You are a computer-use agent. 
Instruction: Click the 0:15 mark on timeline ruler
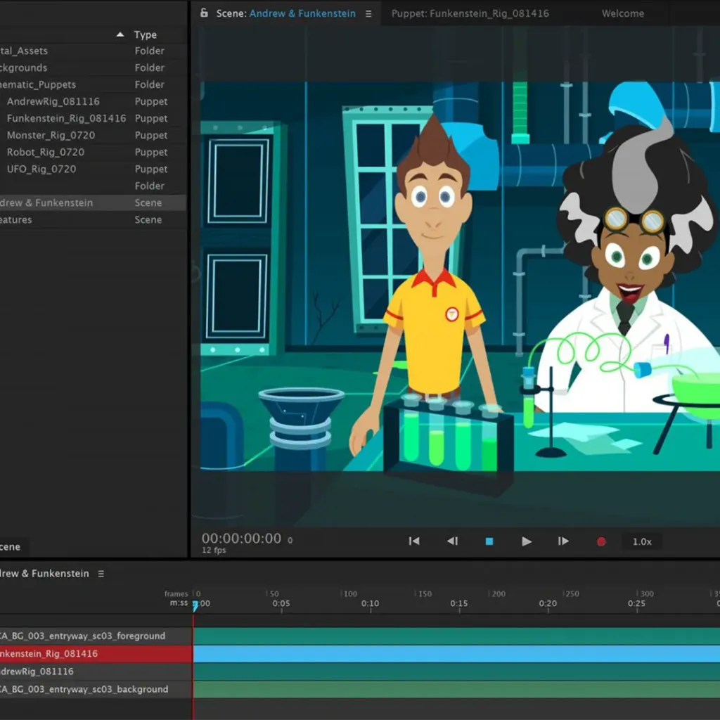(458, 603)
